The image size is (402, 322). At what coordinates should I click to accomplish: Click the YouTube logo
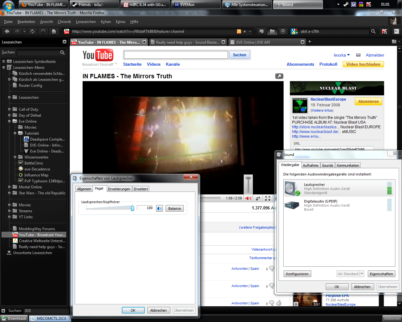[x=98, y=55]
